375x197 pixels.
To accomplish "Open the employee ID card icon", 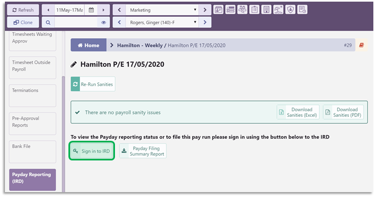I will pyautogui.click(x=218, y=10).
